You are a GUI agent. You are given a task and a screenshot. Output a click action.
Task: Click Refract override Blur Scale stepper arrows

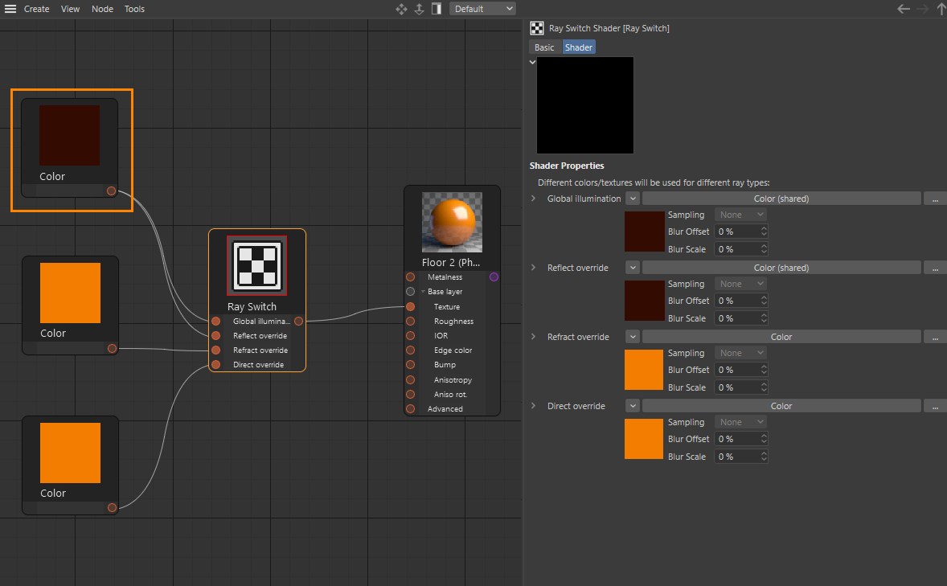[764, 387]
